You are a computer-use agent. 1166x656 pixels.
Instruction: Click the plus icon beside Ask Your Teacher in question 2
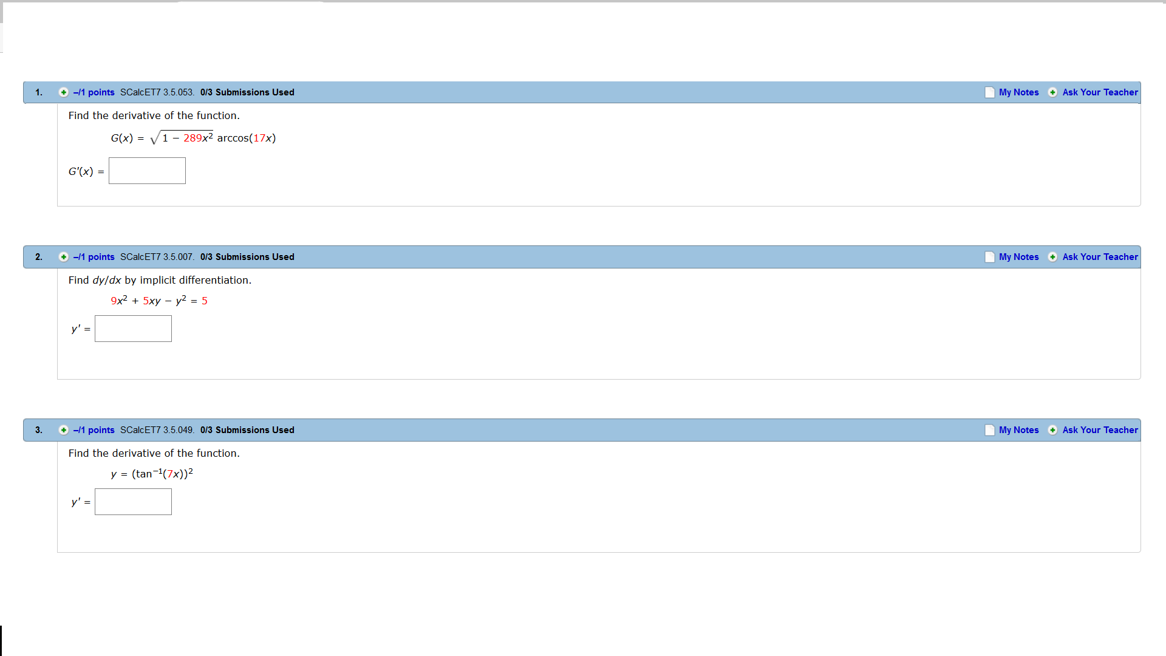point(1052,257)
